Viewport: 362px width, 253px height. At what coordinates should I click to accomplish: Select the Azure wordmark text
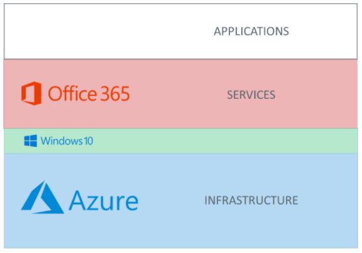[104, 200]
